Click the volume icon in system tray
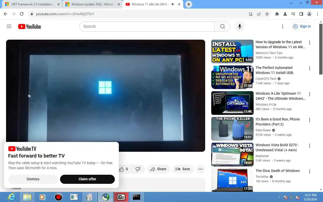 (298, 197)
